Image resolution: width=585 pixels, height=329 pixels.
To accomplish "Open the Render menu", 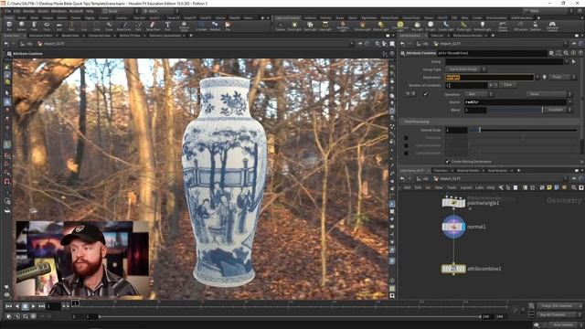I will pos(29,11).
